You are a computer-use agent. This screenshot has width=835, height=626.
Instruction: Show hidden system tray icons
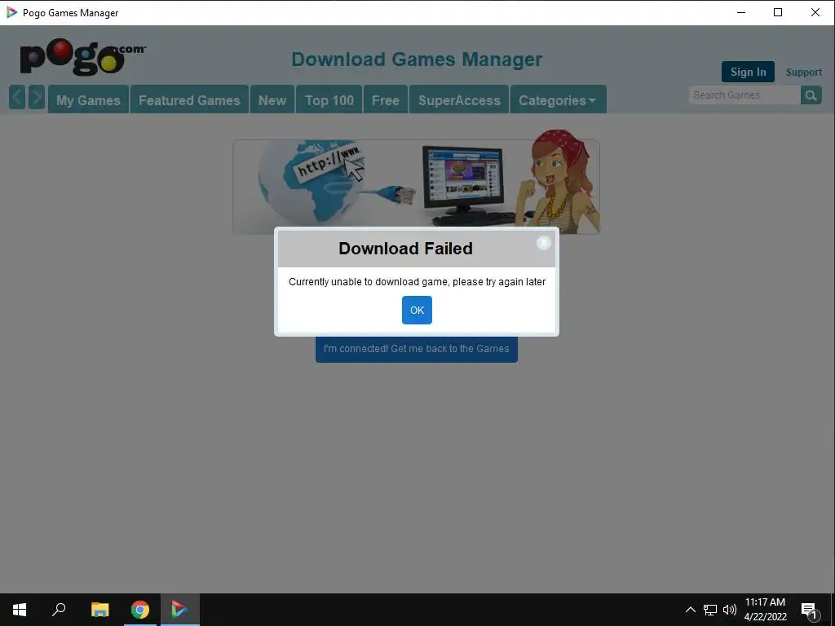point(690,610)
